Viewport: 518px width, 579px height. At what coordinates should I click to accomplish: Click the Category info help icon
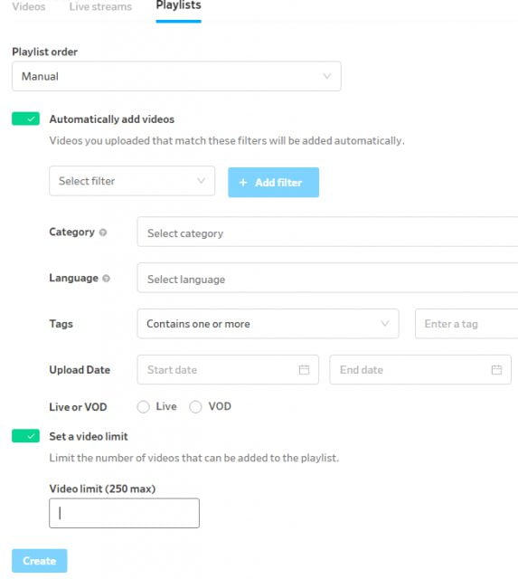pyautogui.click(x=103, y=233)
